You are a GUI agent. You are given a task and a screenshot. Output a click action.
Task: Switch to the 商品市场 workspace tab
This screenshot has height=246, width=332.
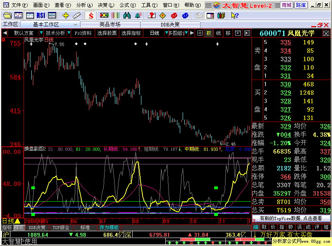110,24
